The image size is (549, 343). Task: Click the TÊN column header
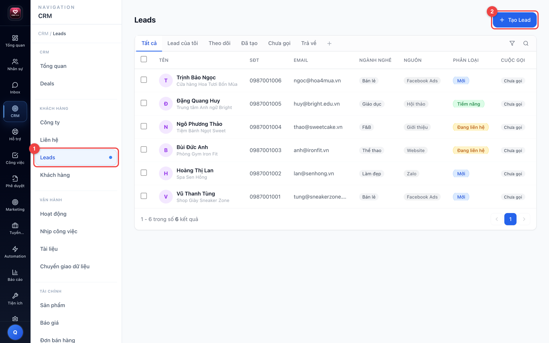point(164,60)
